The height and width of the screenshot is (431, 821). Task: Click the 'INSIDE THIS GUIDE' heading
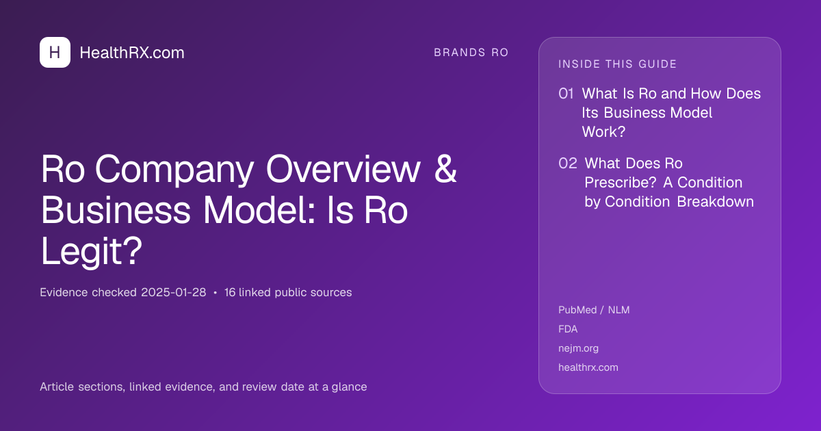tap(618, 64)
